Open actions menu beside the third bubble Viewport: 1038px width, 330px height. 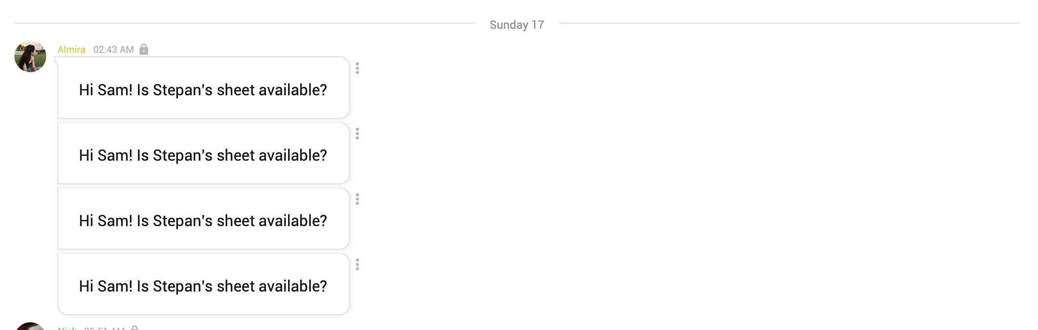click(357, 199)
